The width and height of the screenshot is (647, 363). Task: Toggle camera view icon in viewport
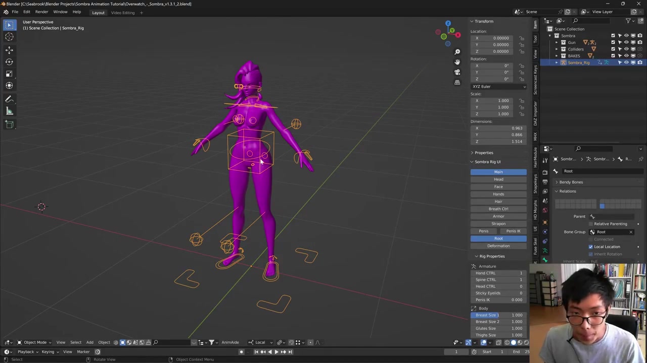(457, 72)
